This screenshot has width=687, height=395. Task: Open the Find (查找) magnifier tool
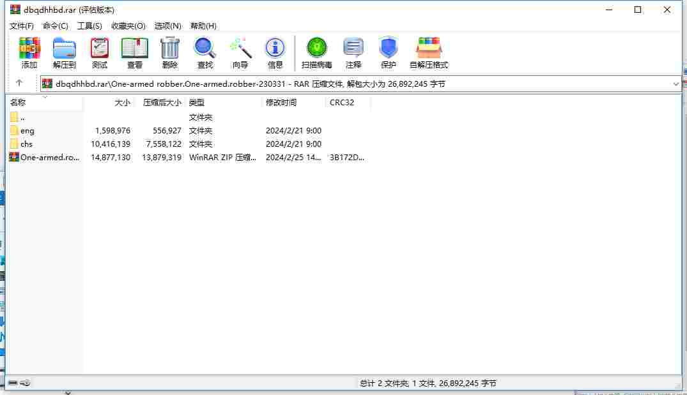pyautogui.click(x=205, y=48)
